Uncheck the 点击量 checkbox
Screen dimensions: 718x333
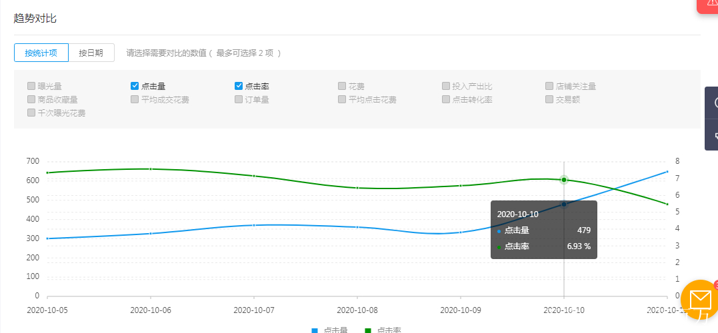(135, 85)
